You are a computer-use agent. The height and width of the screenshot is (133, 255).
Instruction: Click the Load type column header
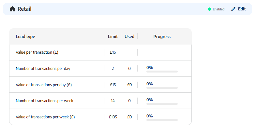pyautogui.click(x=25, y=36)
